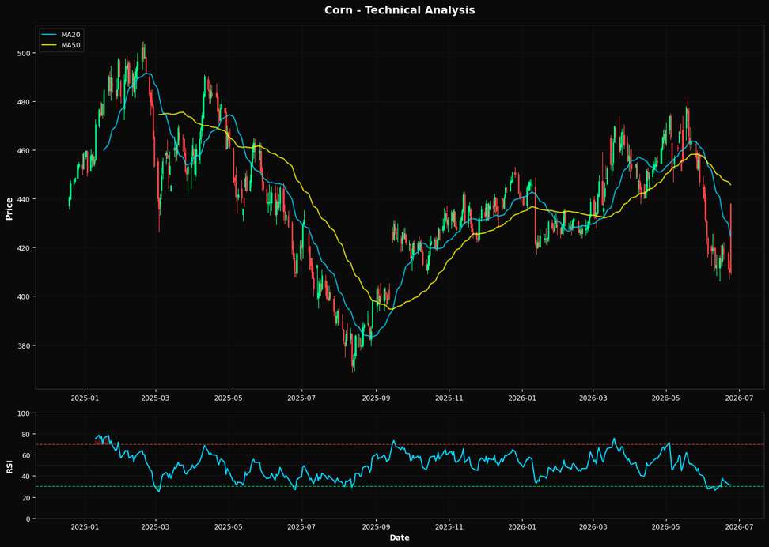This screenshot has height=547, width=769.
Task: Click the 'Date' x-axis label
Action: click(400, 538)
